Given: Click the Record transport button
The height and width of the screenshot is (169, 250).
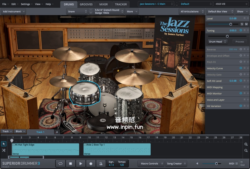Looking at the screenshot, I should point(91,163).
